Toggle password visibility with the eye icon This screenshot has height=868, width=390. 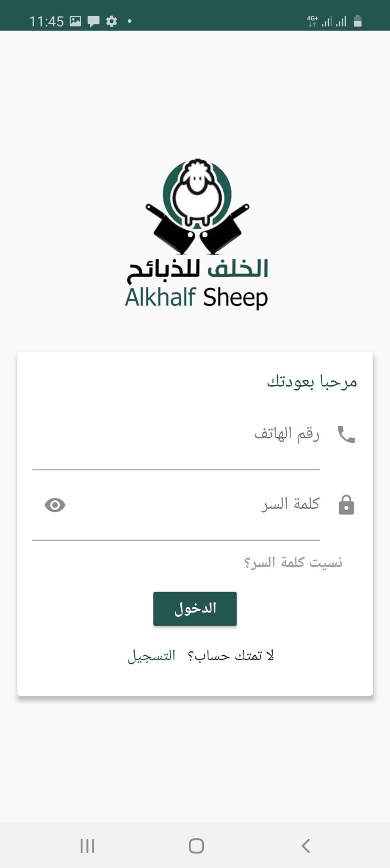55,505
